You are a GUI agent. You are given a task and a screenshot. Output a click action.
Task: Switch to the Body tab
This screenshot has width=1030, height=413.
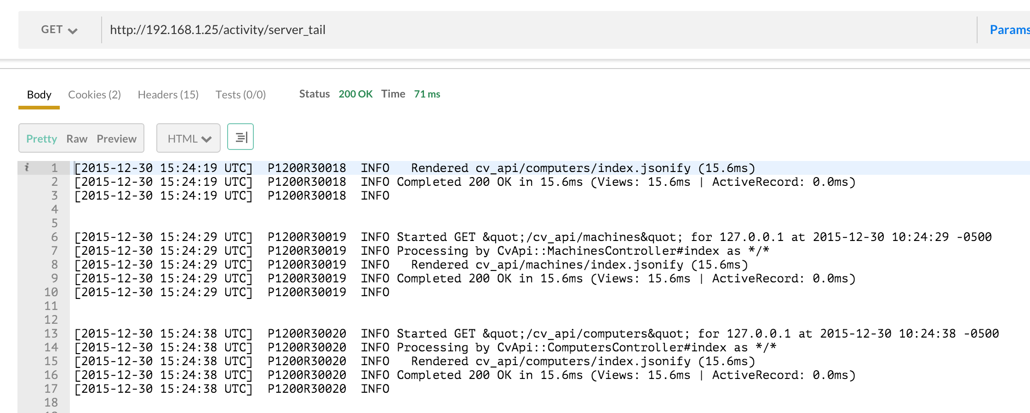point(39,95)
